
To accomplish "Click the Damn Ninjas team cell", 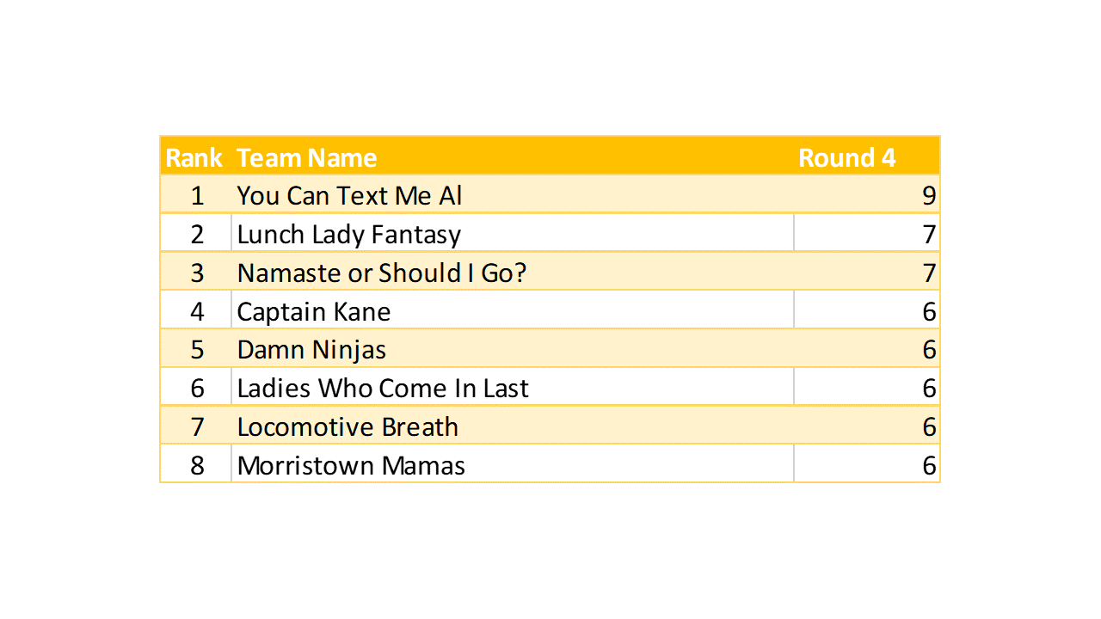I will tap(311, 350).
